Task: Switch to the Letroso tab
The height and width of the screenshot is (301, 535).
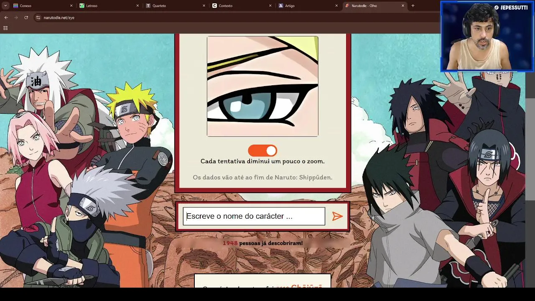Action: pyautogui.click(x=109, y=6)
